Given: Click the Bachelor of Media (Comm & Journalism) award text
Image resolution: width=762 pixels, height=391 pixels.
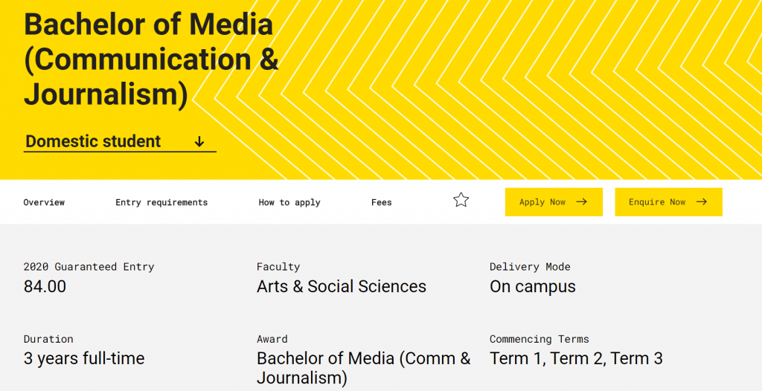Looking at the screenshot, I should [363, 368].
